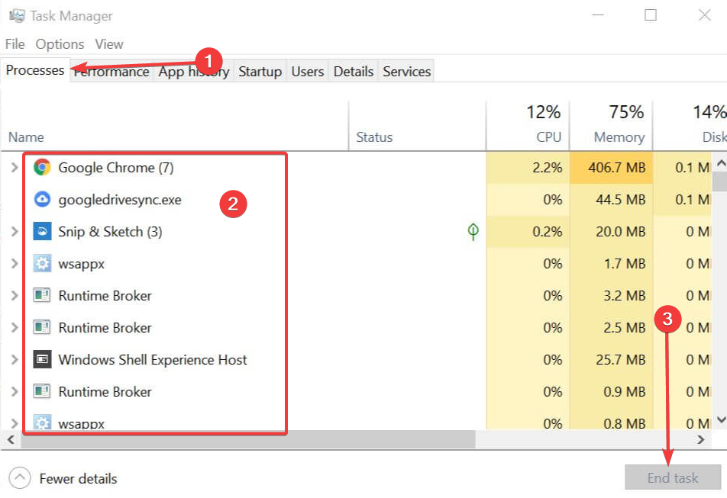Viewport: 727px width, 498px height.
Task: Sort by the Disk column header
Action: point(690,125)
